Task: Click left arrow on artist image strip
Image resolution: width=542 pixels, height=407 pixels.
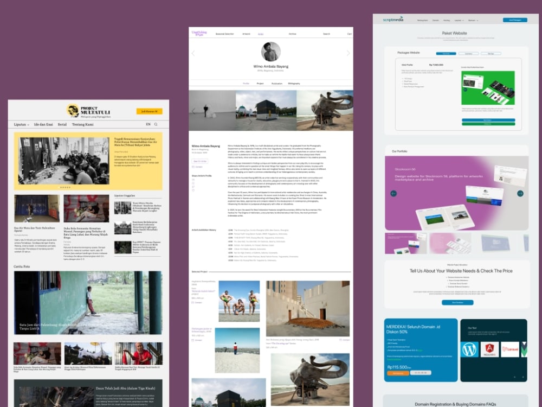Action: [193, 111]
